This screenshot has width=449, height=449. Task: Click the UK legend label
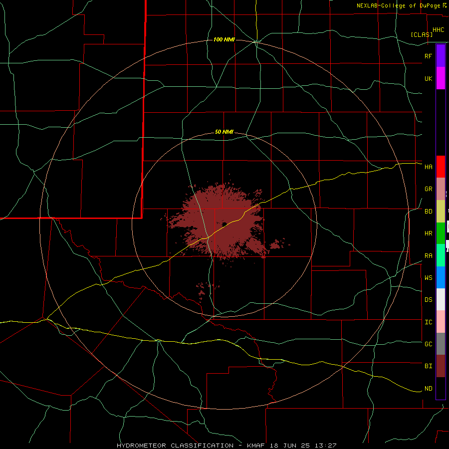[428, 79]
